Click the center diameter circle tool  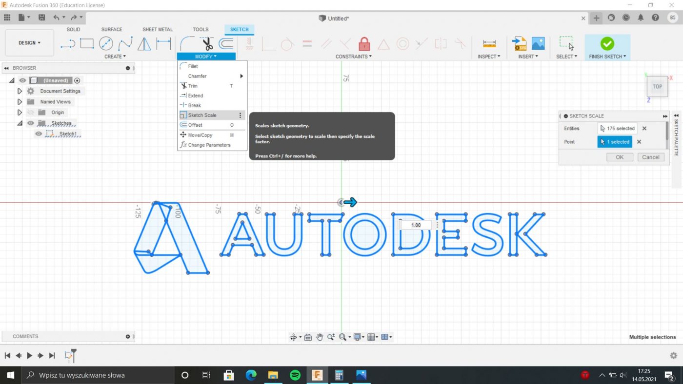(106, 44)
